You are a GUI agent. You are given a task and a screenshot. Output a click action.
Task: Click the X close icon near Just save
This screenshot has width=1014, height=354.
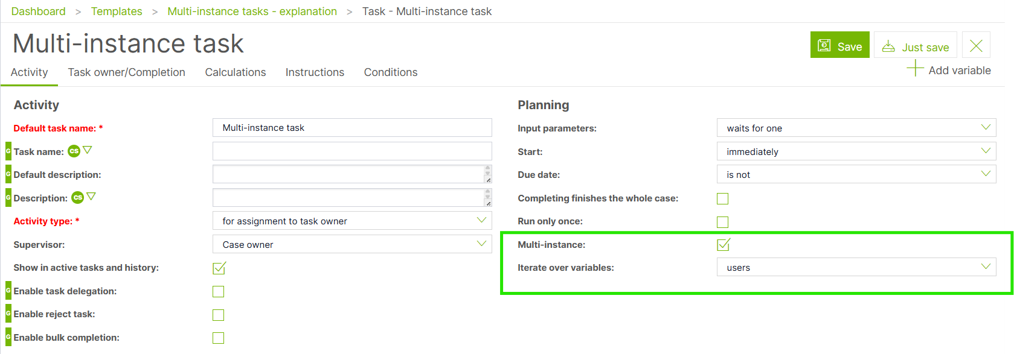point(976,45)
